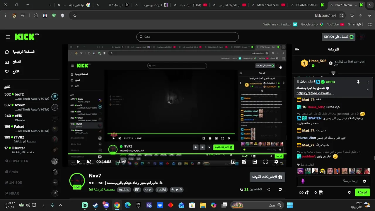Reload the page
Viewport: 375px width, 211px height.
[352, 16]
